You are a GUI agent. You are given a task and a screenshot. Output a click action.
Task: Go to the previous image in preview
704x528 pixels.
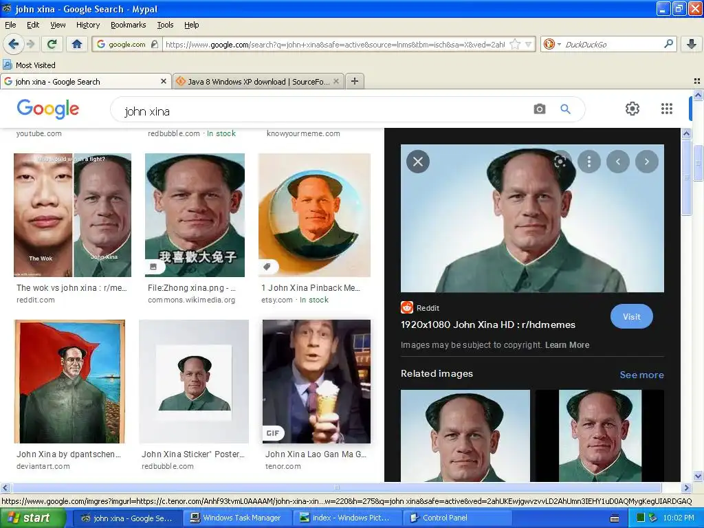(x=618, y=162)
